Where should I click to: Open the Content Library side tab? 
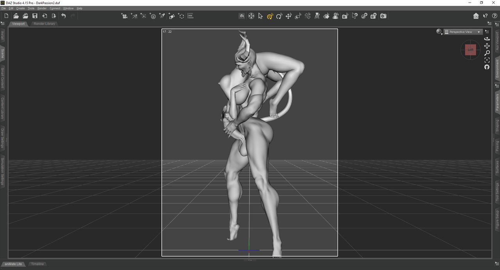click(2, 108)
